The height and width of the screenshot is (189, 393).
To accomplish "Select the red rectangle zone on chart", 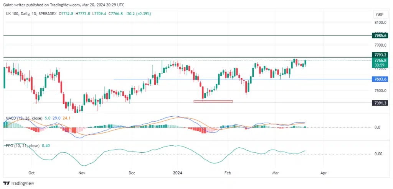I will coord(213,101).
